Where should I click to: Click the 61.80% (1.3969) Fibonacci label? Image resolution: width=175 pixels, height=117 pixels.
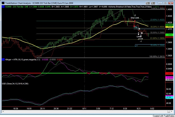[x=157, y=38]
